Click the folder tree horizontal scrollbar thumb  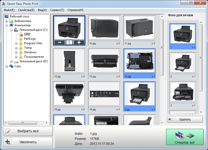(x=23, y=123)
